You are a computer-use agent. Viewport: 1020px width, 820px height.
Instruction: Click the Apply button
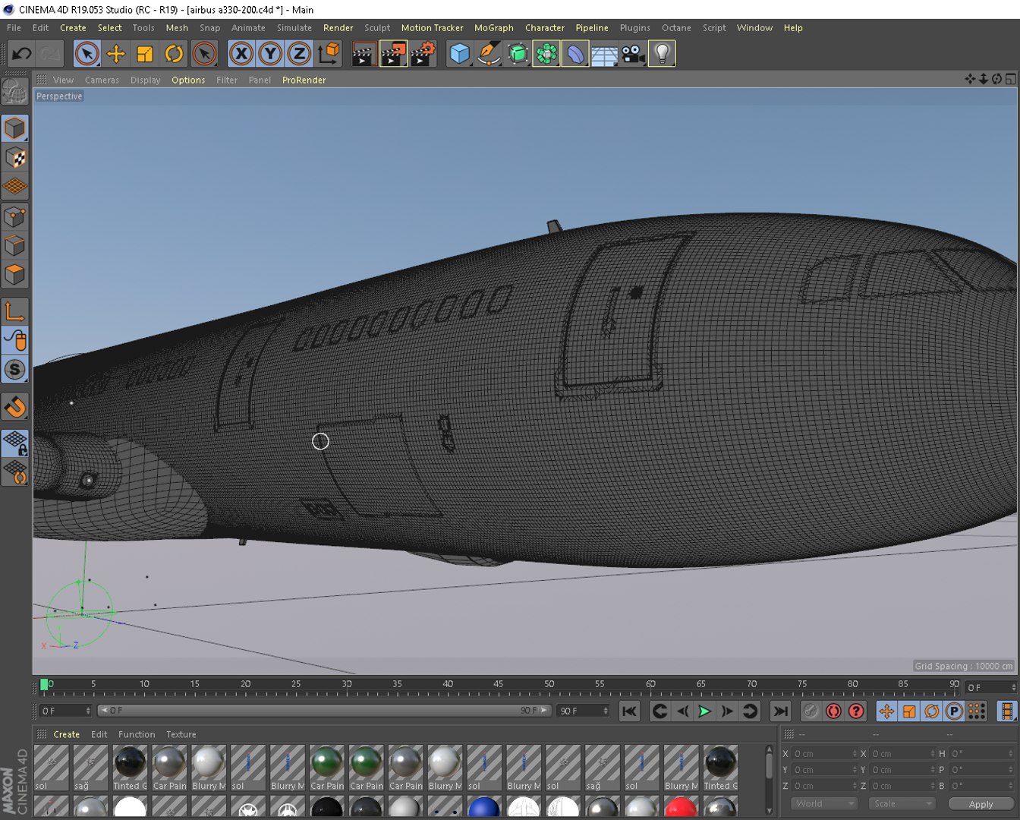point(981,804)
